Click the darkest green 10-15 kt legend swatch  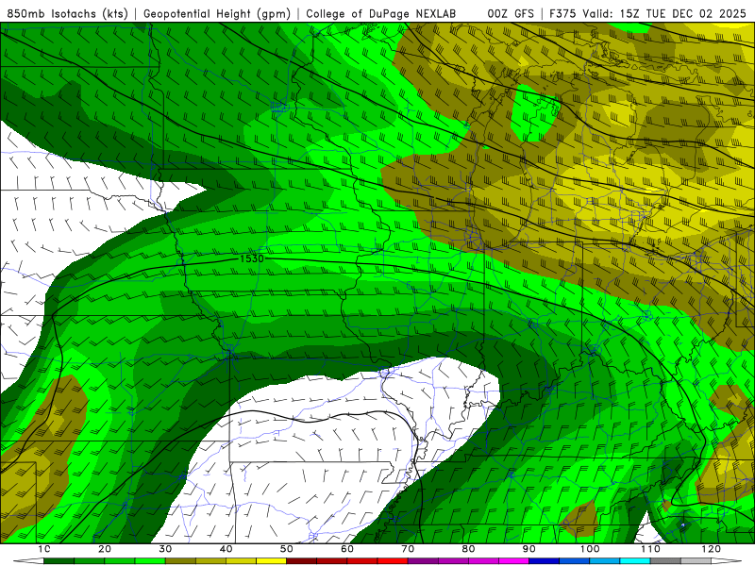[x=59, y=561]
